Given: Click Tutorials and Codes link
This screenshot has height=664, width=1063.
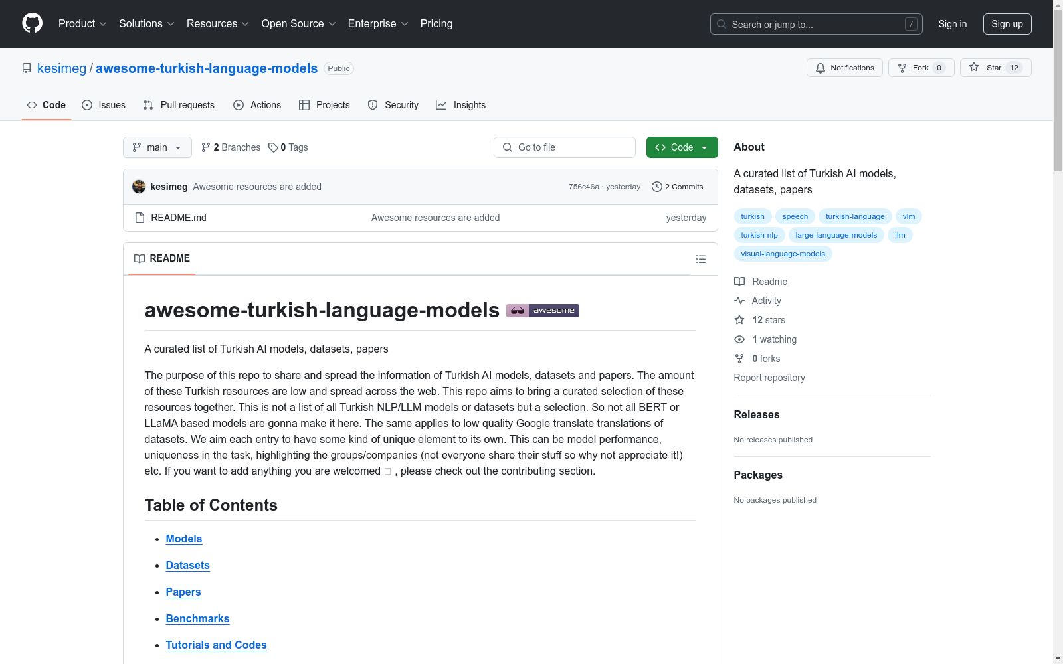Looking at the screenshot, I should (x=217, y=645).
